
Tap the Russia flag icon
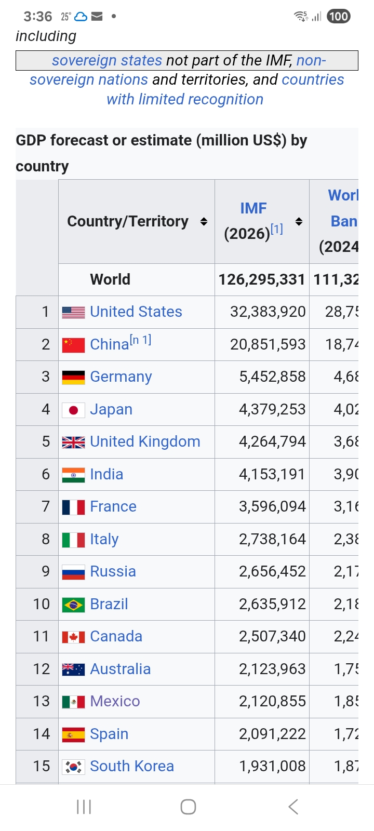coord(73,572)
